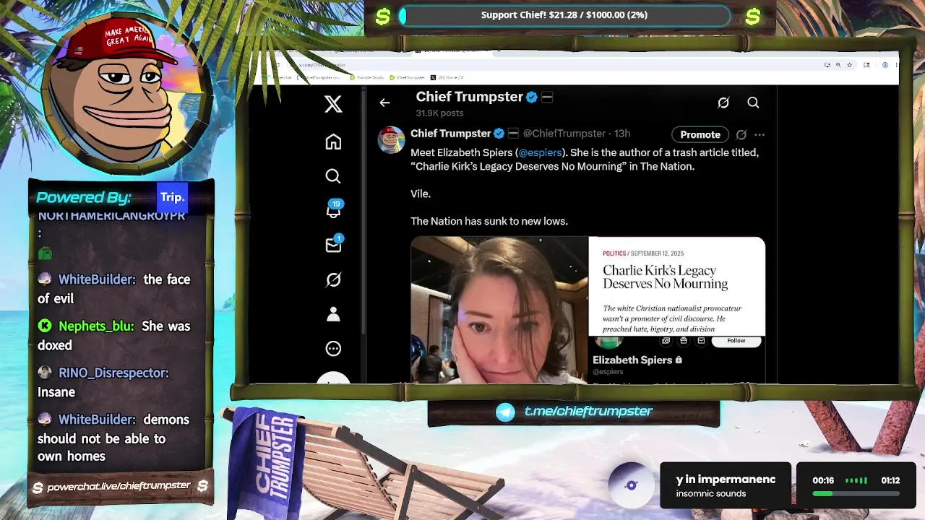This screenshot has height=520, width=925.
Task: Open powerchat.live/chieftrumpster link
Action: click(x=119, y=486)
